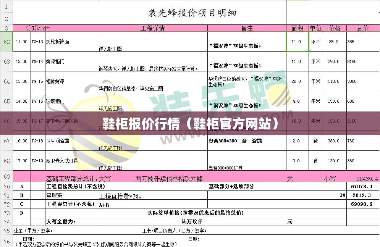Screen dimensions: 380x247
Task: Click cell TG-14
Action: [38, 61]
